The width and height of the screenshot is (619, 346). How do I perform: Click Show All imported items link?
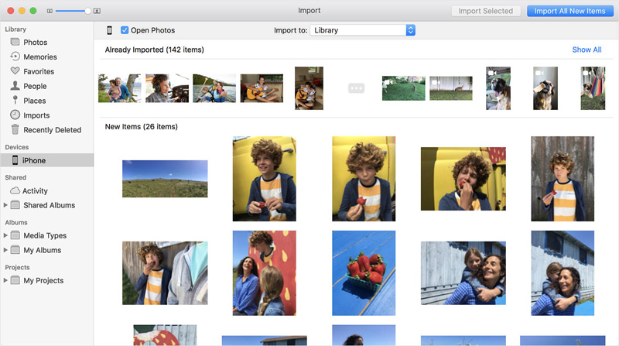point(587,50)
